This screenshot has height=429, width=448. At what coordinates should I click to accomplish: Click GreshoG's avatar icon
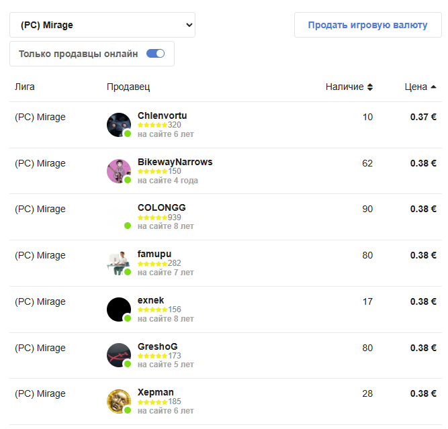(x=118, y=355)
